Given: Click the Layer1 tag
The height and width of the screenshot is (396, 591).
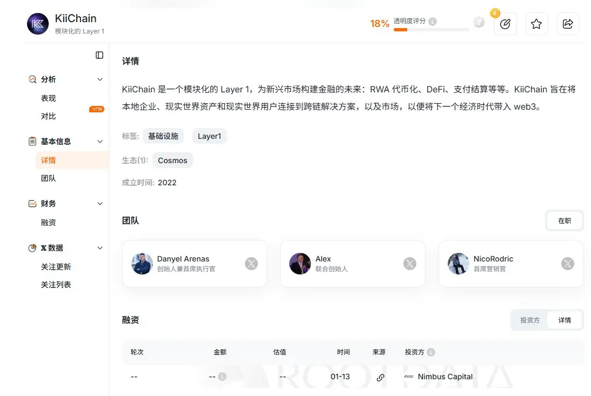Looking at the screenshot, I should click(x=210, y=136).
